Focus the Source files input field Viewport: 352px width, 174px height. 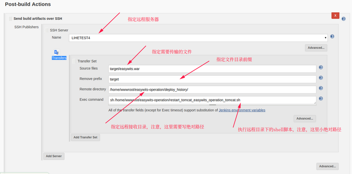tap(213, 69)
